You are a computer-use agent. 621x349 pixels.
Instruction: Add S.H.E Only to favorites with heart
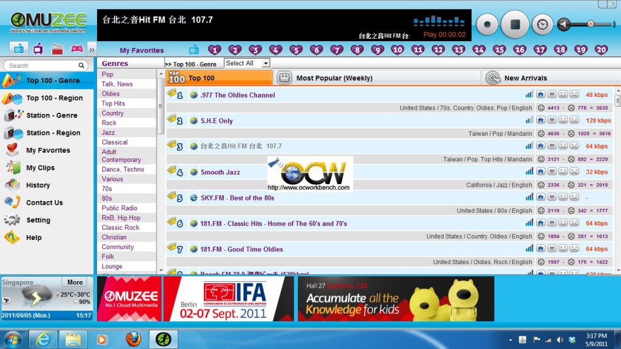pos(552,120)
